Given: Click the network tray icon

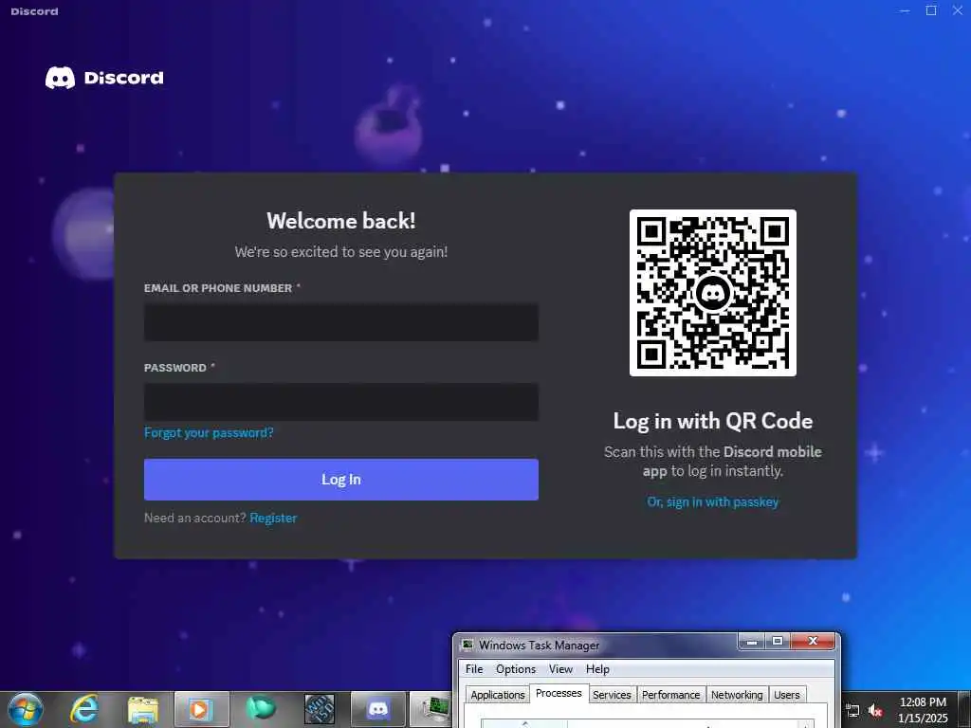Looking at the screenshot, I should point(852,711).
